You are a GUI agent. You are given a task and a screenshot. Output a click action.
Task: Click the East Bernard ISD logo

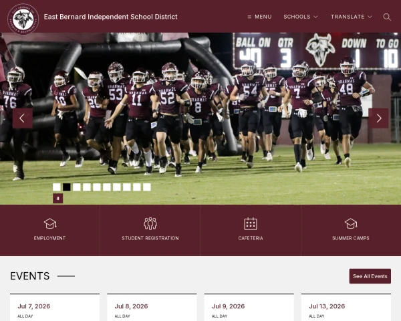[x=23, y=19]
